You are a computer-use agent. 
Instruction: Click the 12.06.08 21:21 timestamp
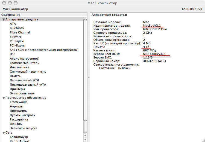192,9
